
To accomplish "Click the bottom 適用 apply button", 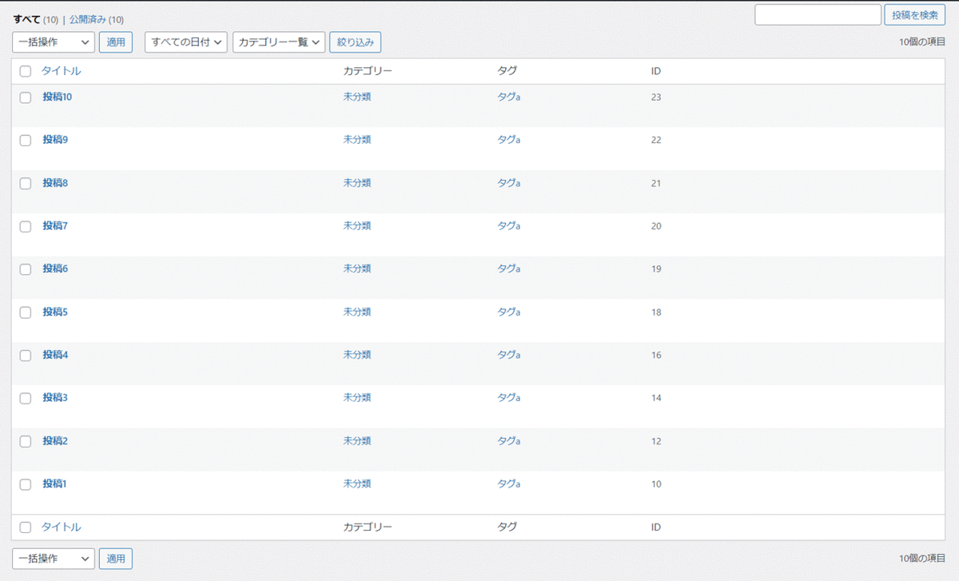I will 116,559.
